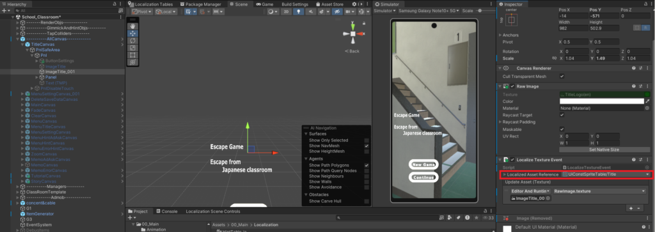The image size is (655, 232).
Task: Click the anchor preset box in Inspector
Action: (512, 20)
